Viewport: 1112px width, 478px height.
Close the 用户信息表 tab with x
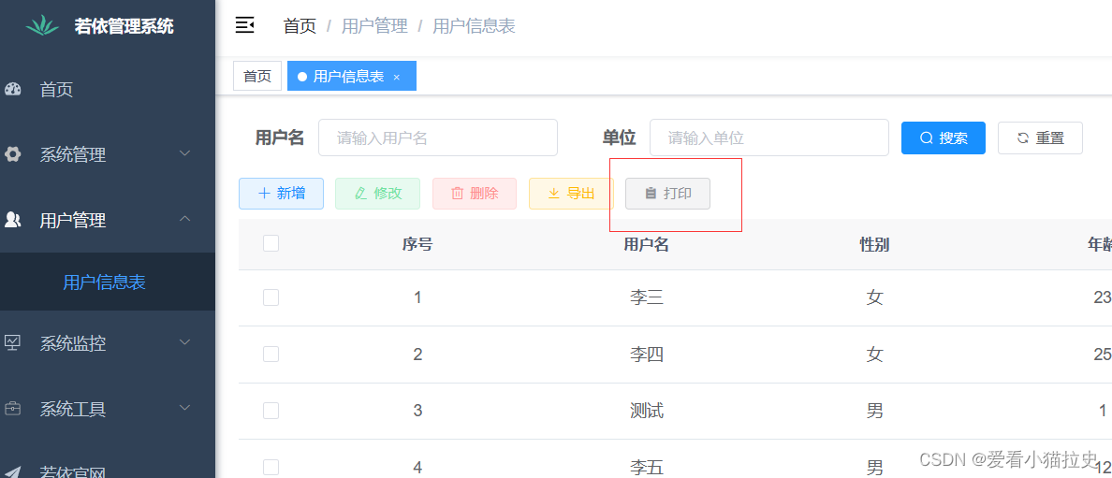click(397, 77)
